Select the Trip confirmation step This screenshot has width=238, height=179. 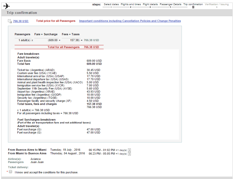tap(193, 4)
